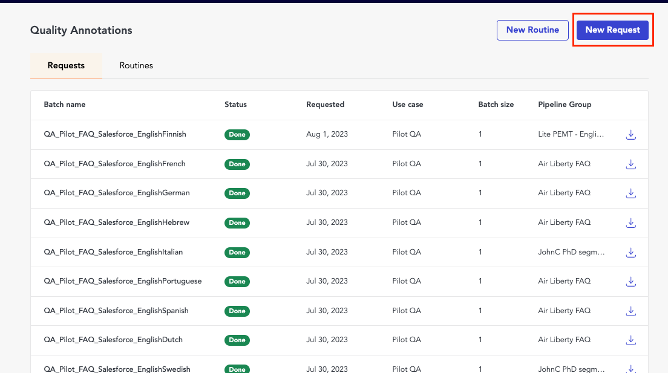The image size is (668, 373).
Task: Download the EnglishSpanish batch results
Action: 631,311
